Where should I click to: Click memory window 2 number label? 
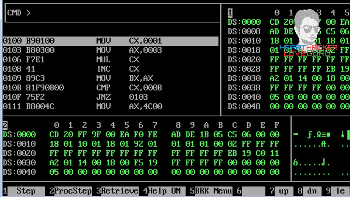point(5,125)
